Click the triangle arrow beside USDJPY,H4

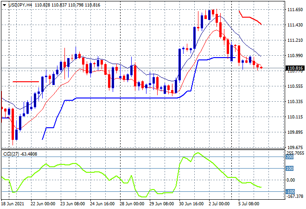tap(4, 5)
